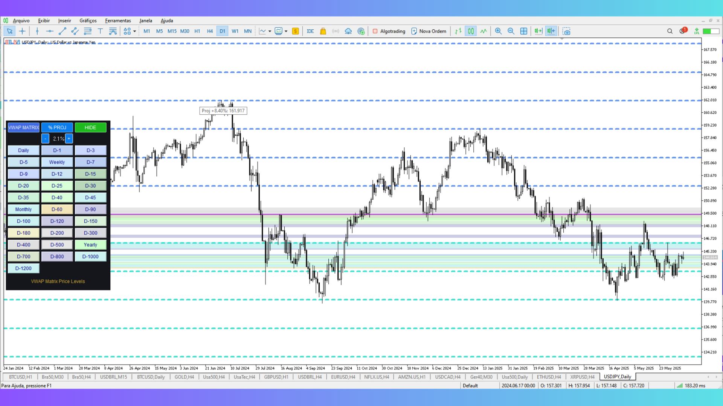The width and height of the screenshot is (723, 406).
Task: Select the crosshair cursor tool
Action: [22, 31]
